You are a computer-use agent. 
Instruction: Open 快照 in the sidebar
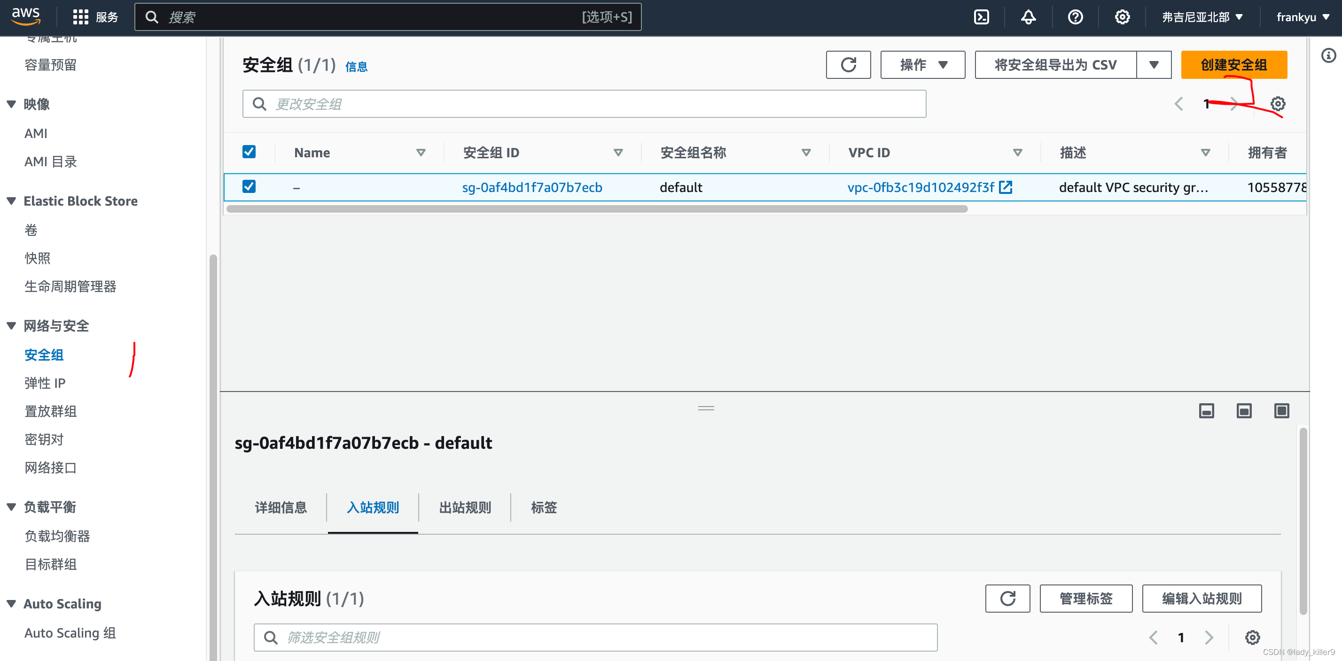(37, 258)
